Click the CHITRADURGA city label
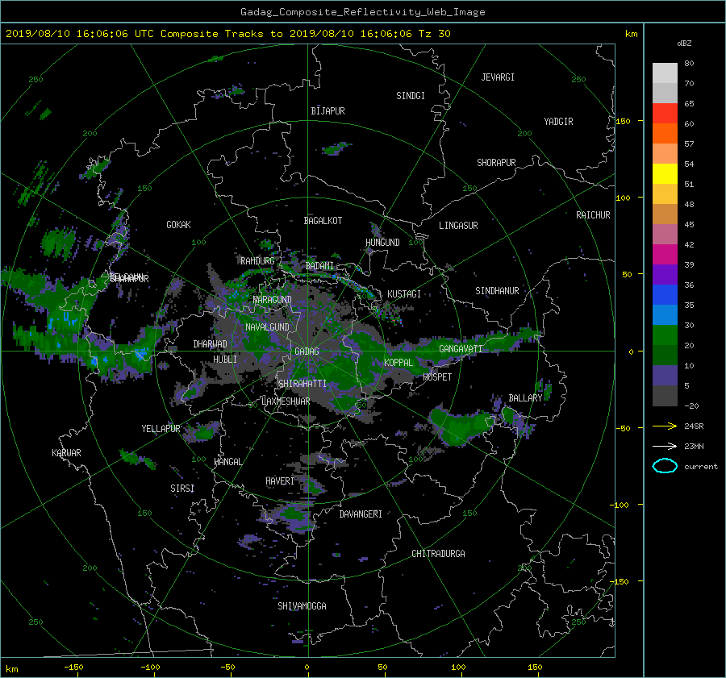 [438, 554]
